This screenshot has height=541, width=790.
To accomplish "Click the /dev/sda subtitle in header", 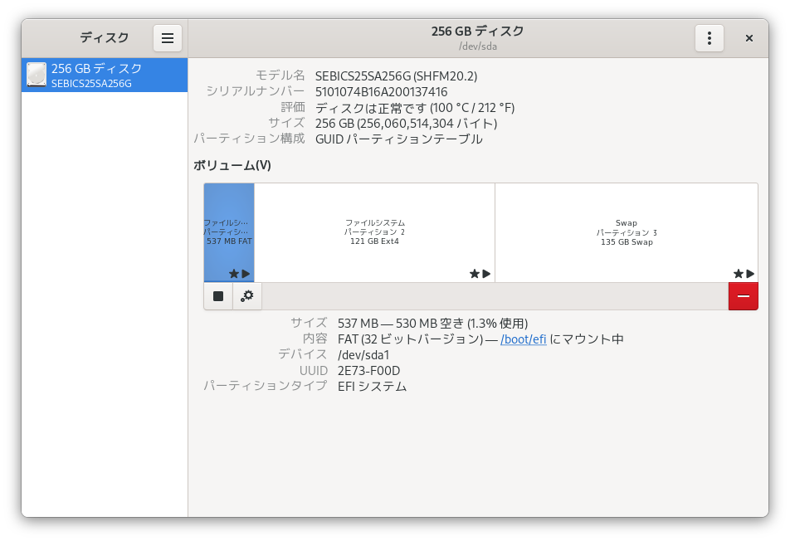I will [478, 46].
